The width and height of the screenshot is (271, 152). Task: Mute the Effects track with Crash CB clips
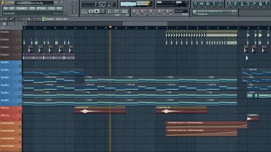[20, 111]
